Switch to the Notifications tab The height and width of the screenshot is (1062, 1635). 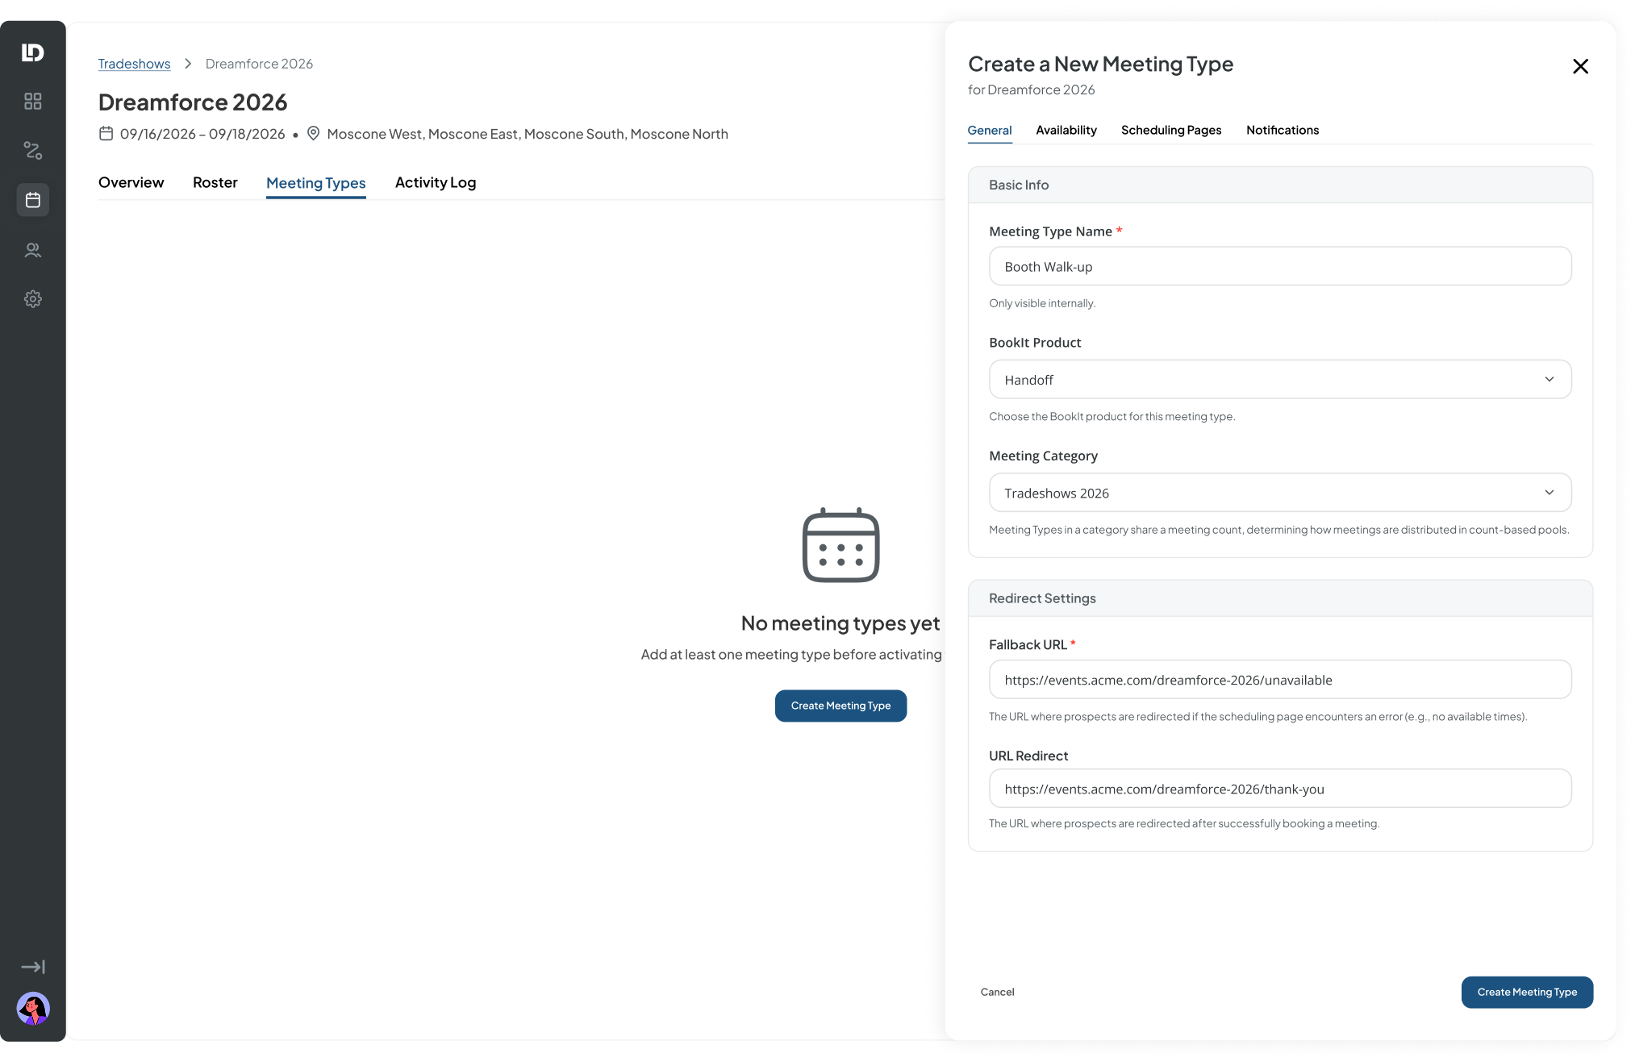coord(1282,130)
